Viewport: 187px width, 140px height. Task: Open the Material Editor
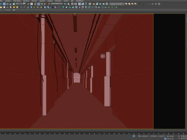pyautogui.click(x=90, y=4)
